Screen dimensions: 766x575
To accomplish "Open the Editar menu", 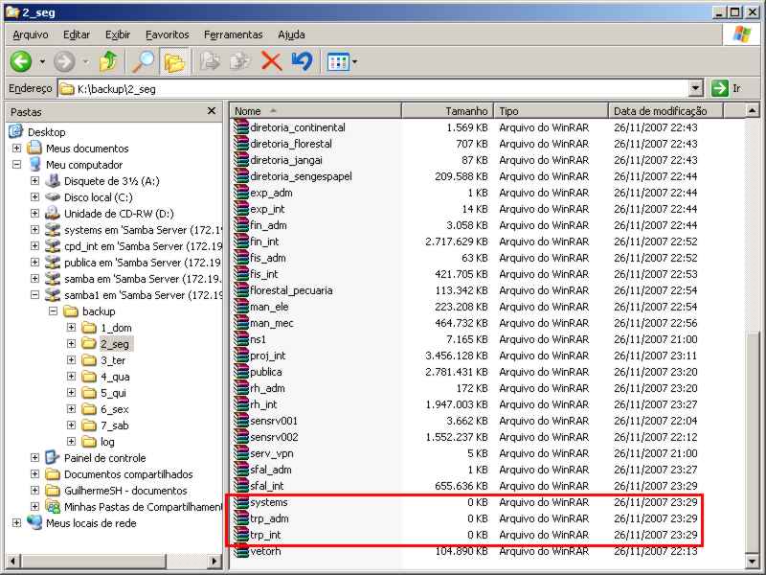I will (77, 34).
